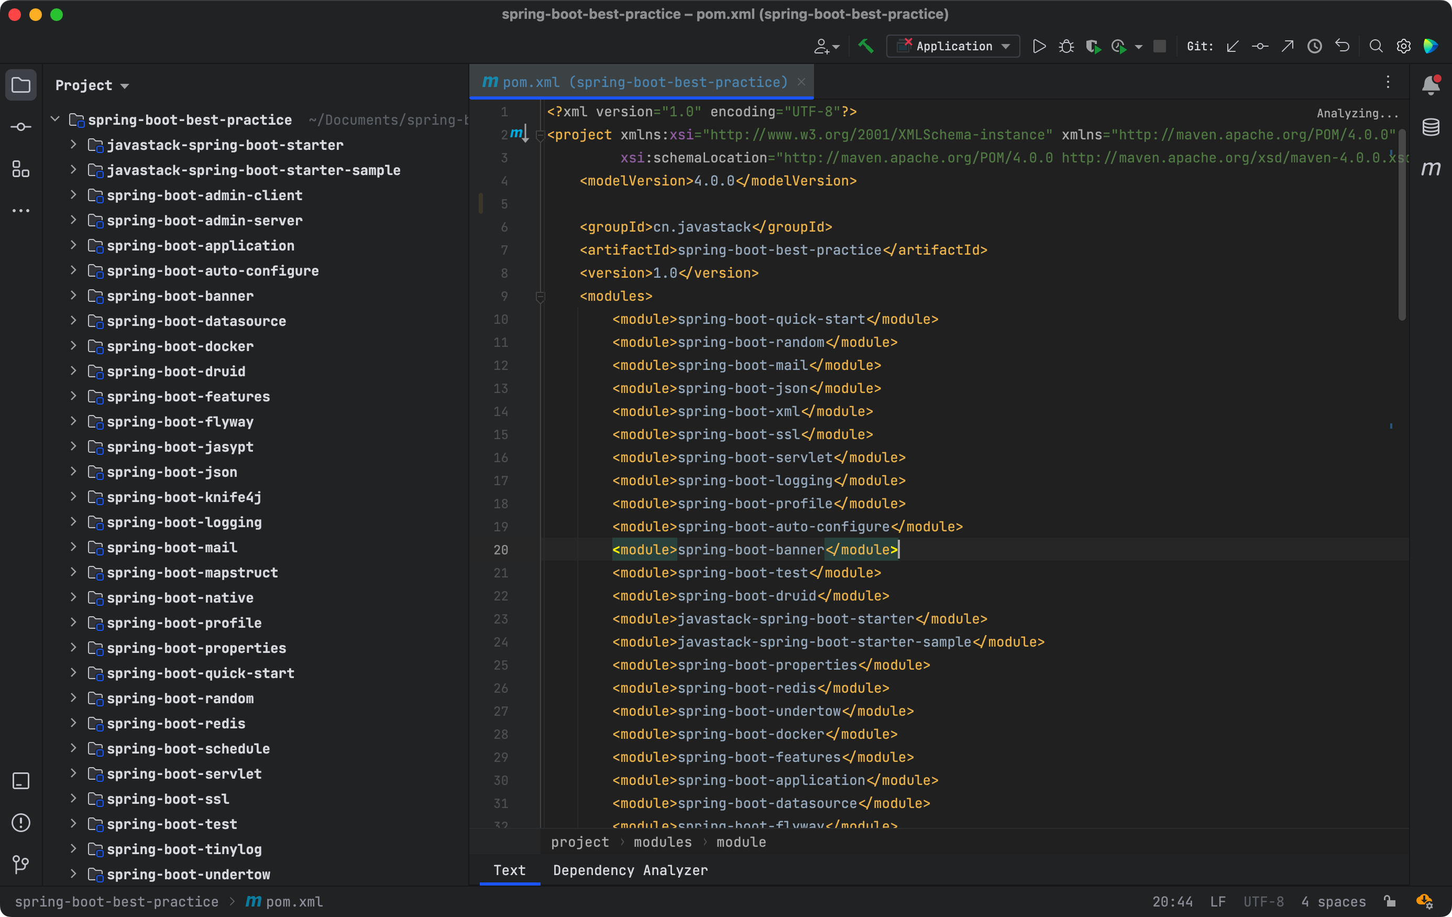Expand the javastack-spring-boot-starter folder
The image size is (1452, 917).
pyautogui.click(x=73, y=145)
